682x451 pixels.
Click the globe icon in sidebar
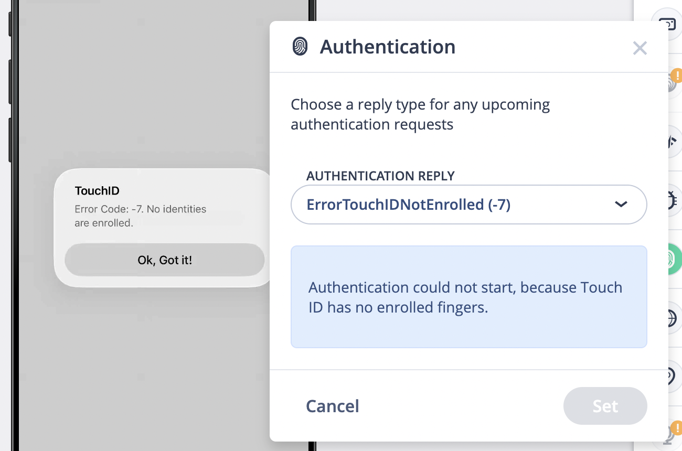click(x=671, y=318)
